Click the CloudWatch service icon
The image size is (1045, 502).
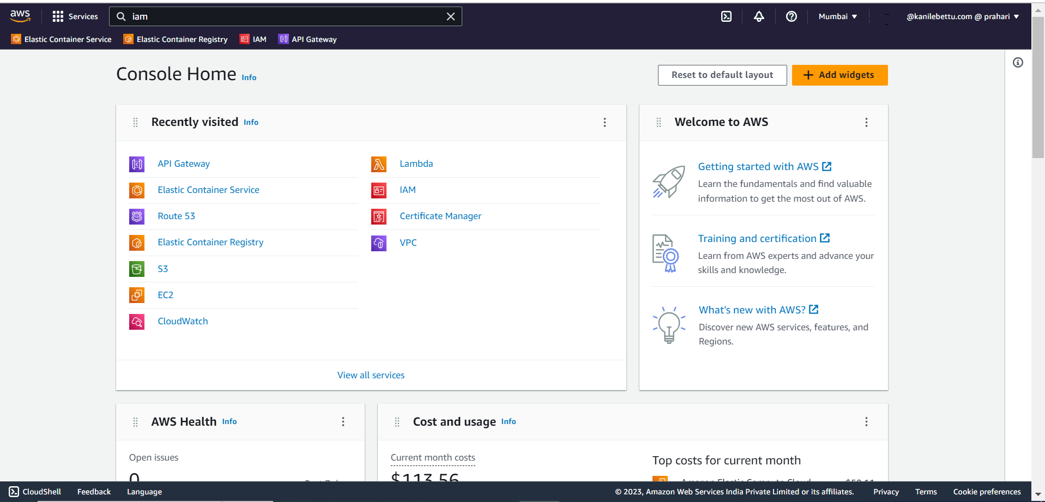coord(137,322)
